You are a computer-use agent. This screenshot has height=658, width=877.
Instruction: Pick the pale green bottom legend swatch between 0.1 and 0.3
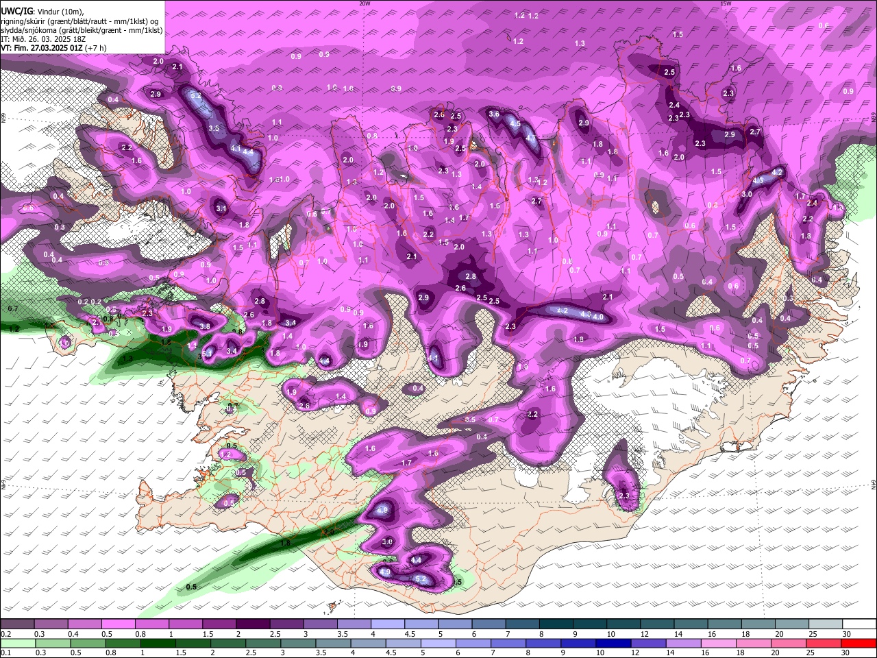(17, 643)
